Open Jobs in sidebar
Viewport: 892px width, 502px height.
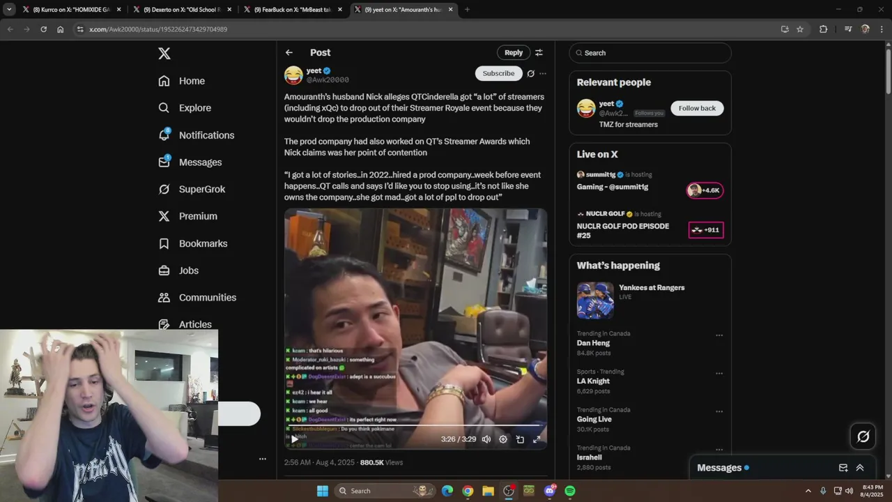[x=178, y=271]
